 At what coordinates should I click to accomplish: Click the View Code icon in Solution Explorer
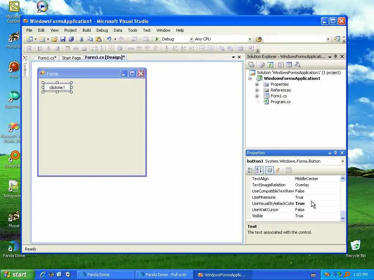point(281,65)
